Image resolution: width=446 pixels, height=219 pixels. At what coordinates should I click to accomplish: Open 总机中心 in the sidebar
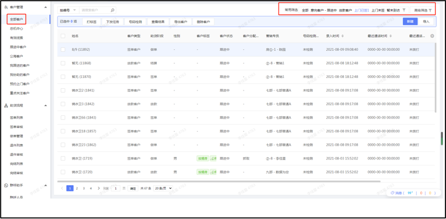pos(16,29)
